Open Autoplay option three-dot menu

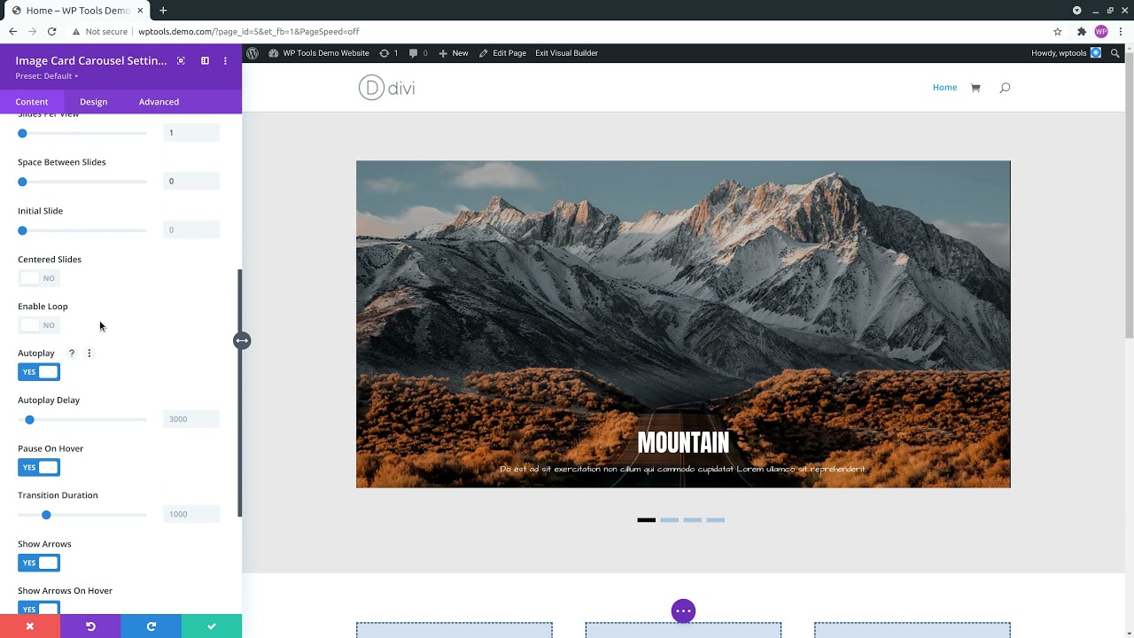(x=89, y=353)
